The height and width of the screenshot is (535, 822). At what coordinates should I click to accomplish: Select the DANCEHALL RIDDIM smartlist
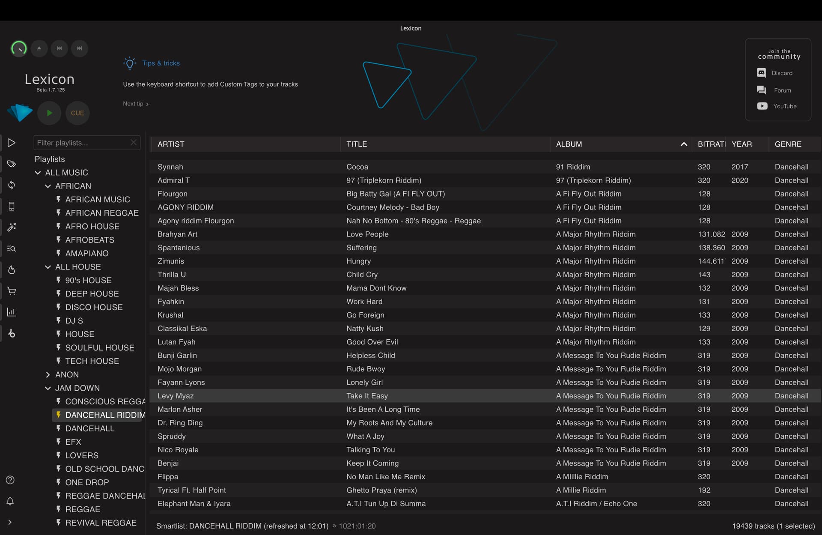click(x=97, y=415)
